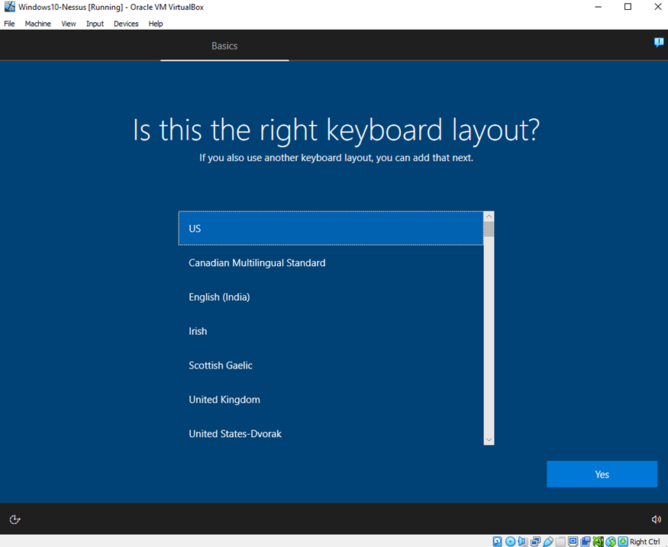
Task: Click the scroll up arrow of layout list
Action: (489, 217)
